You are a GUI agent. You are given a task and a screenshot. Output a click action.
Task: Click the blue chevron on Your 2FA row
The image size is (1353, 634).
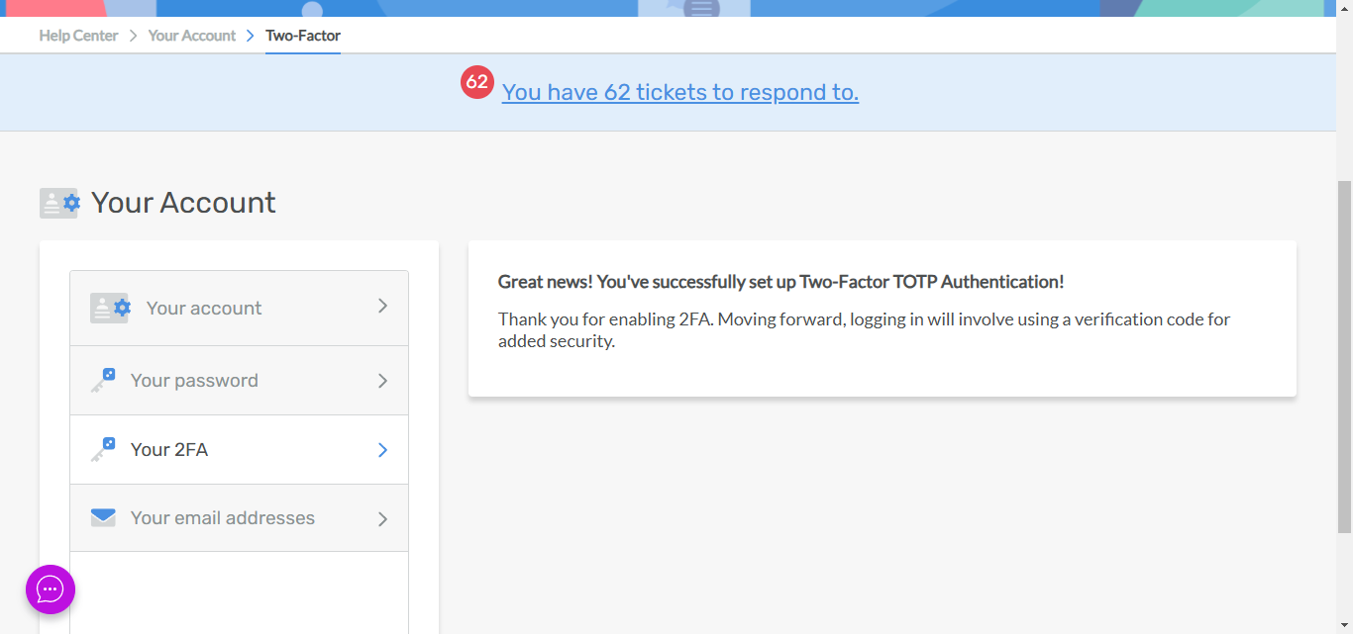(x=382, y=450)
